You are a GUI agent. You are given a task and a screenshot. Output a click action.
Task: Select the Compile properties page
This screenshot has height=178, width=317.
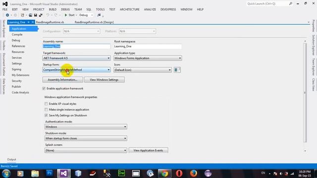(17, 35)
